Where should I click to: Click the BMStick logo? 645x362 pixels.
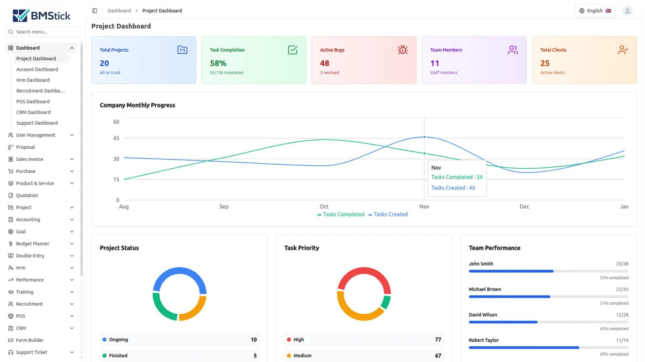coord(42,16)
